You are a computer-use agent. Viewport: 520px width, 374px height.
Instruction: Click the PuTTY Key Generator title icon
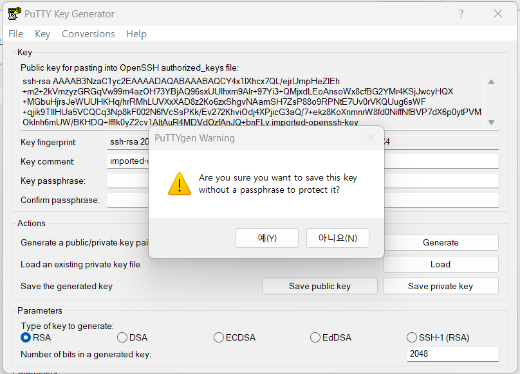coord(14,13)
